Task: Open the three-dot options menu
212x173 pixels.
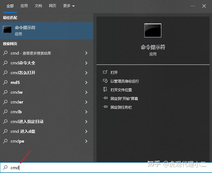Action: 192,6
